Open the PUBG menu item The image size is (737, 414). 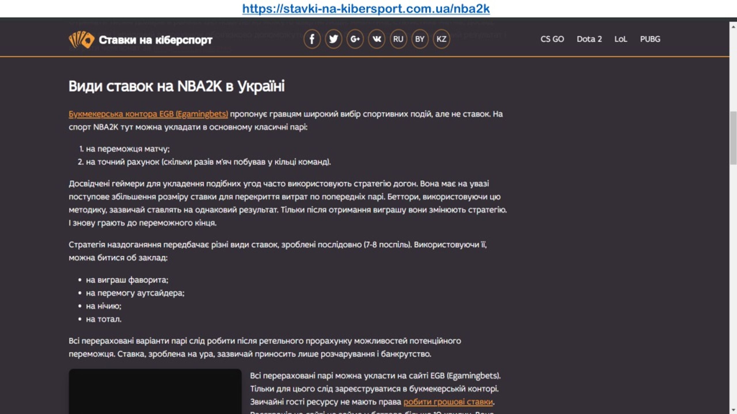point(650,39)
